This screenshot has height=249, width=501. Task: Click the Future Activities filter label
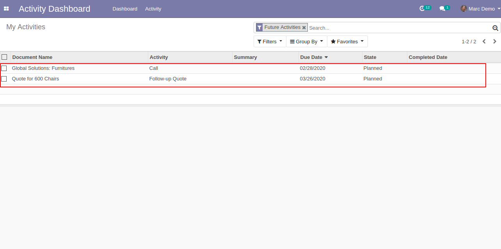[x=282, y=27]
